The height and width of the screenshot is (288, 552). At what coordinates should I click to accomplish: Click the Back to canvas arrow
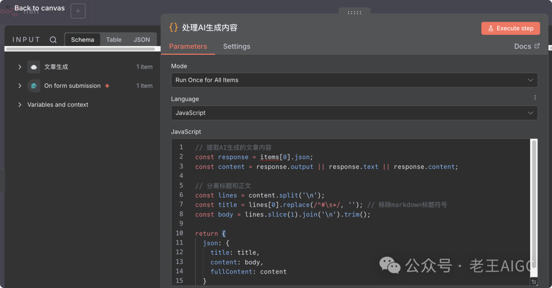[8, 7]
